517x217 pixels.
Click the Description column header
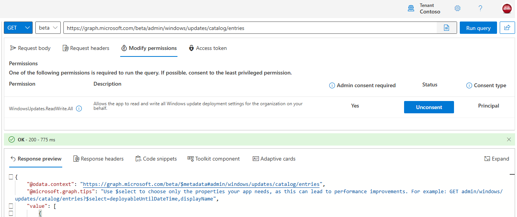108,84
